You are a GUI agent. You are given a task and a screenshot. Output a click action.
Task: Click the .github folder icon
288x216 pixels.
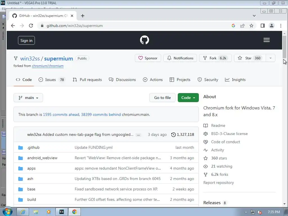21,147
